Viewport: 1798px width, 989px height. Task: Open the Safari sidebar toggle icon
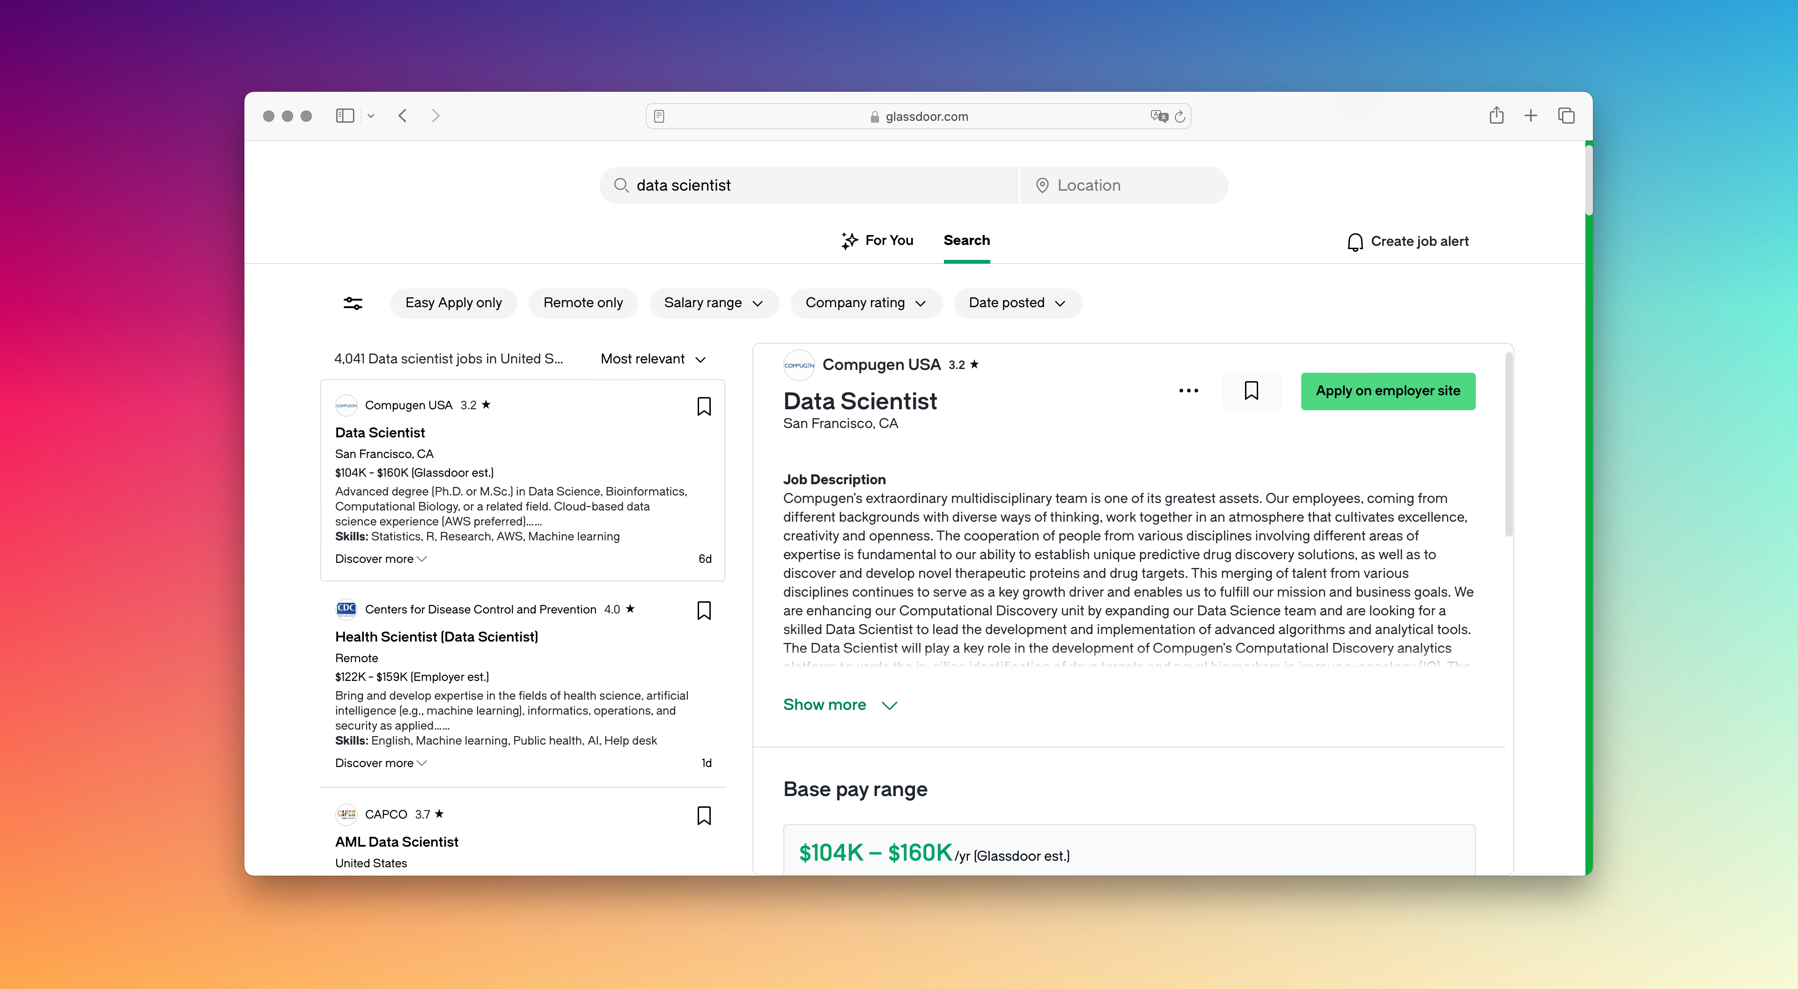coord(345,116)
